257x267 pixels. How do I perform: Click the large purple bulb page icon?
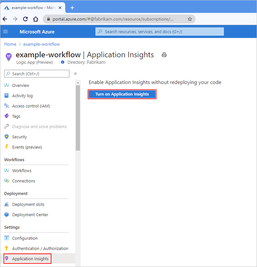click(9, 57)
